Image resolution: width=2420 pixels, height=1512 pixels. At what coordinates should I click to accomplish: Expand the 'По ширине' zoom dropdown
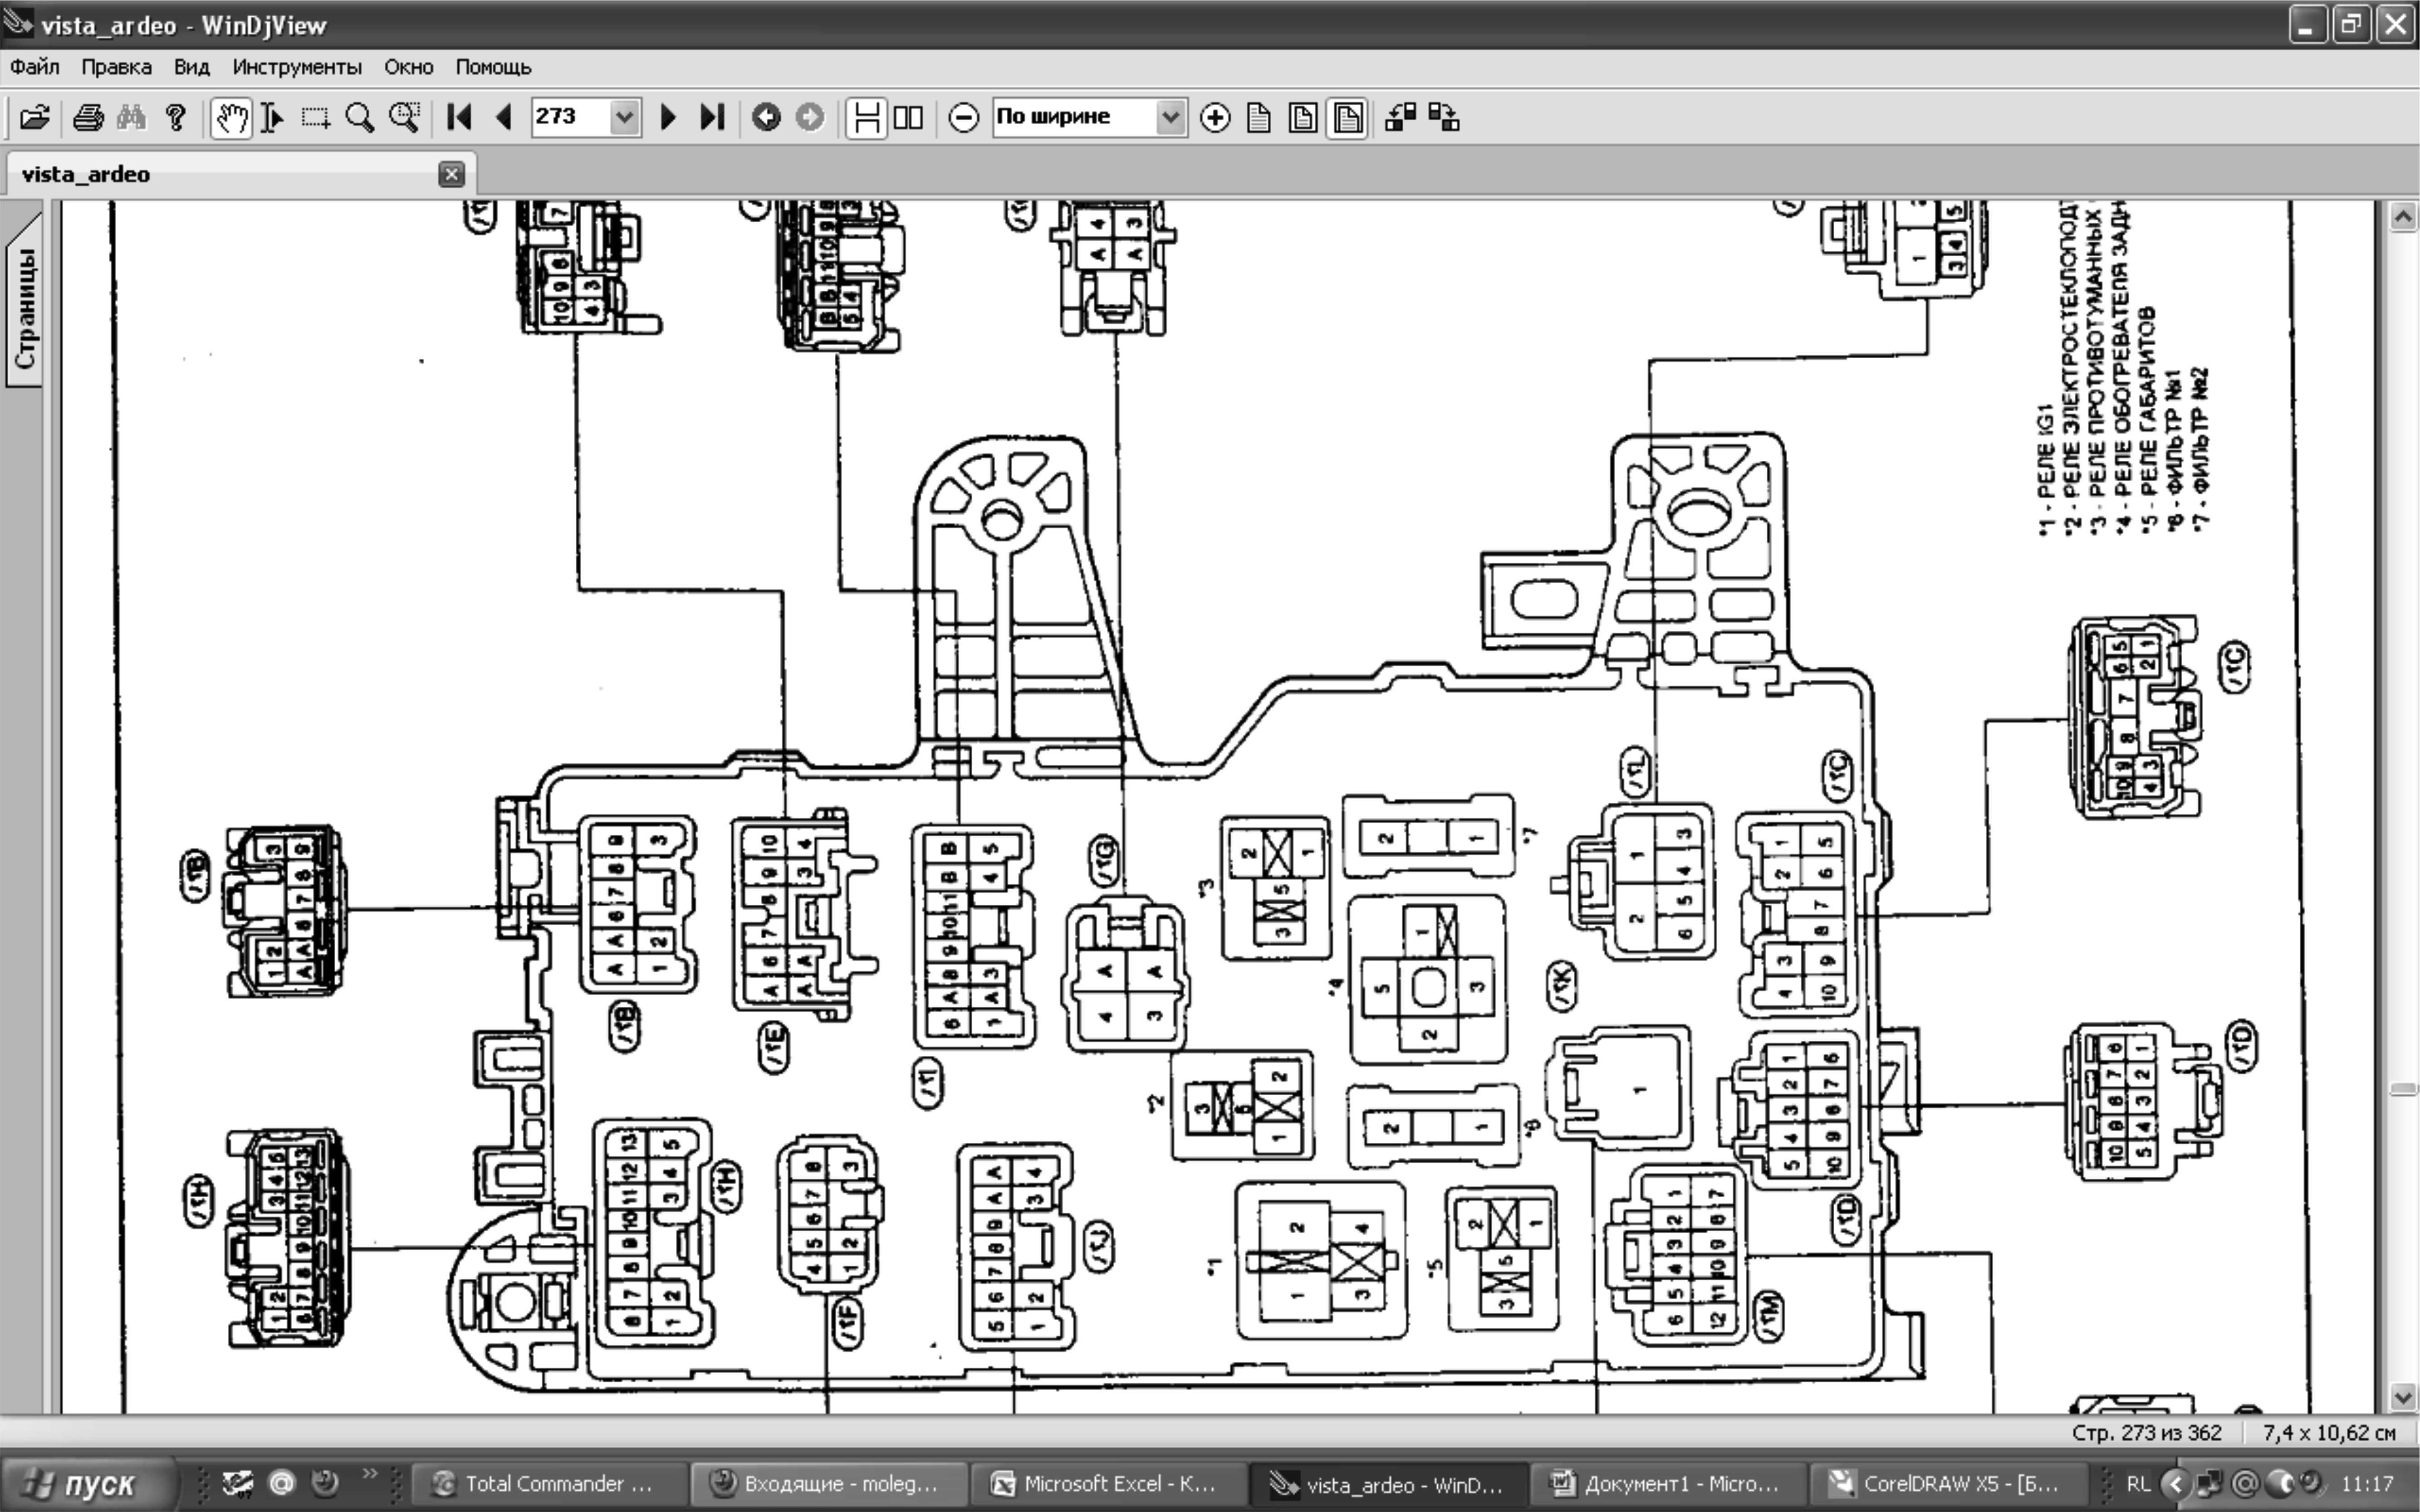pyautogui.click(x=1170, y=118)
